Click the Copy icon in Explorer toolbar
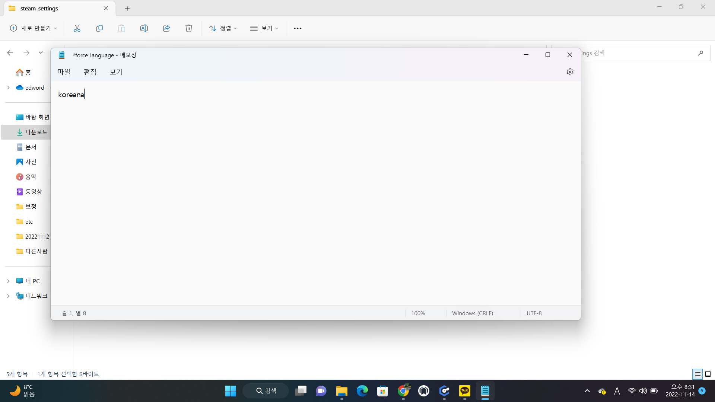Viewport: 715px width, 402px height. click(x=99, y=28)
